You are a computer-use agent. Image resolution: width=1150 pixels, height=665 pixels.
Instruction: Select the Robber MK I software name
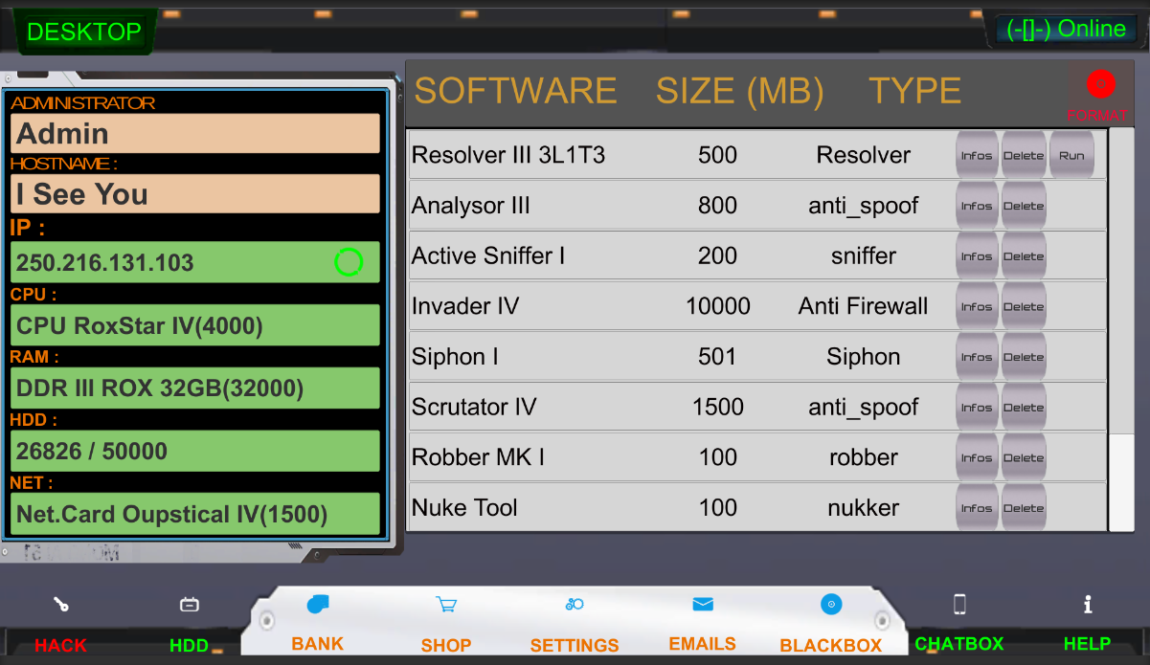pyautogui.click(x=478, y=457)
